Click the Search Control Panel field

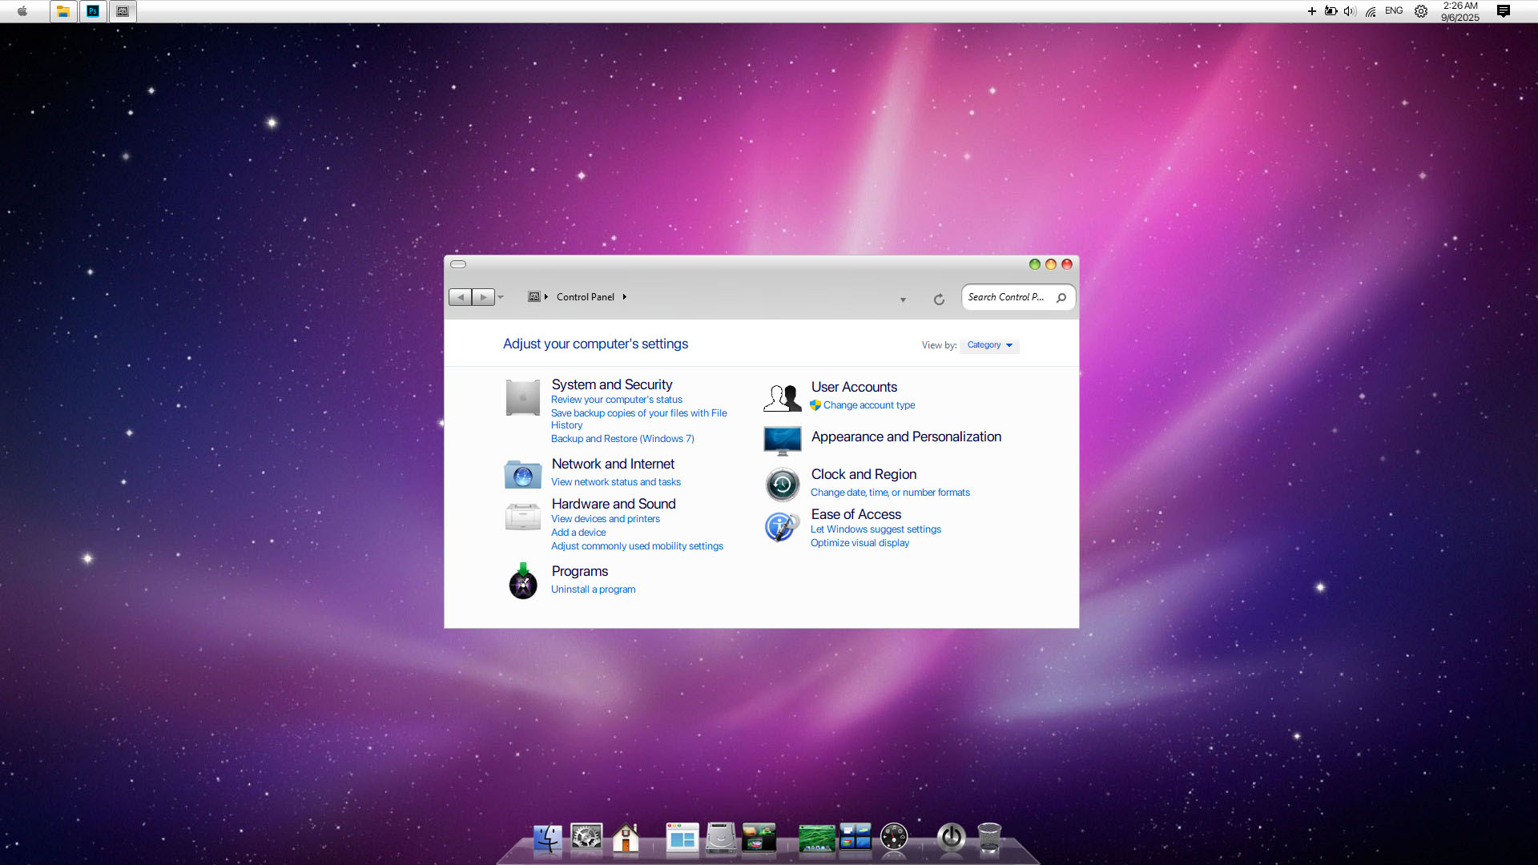[1006, 297]
